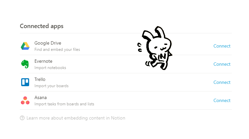Click the green Evernote elephant icon

pos(25,64)
